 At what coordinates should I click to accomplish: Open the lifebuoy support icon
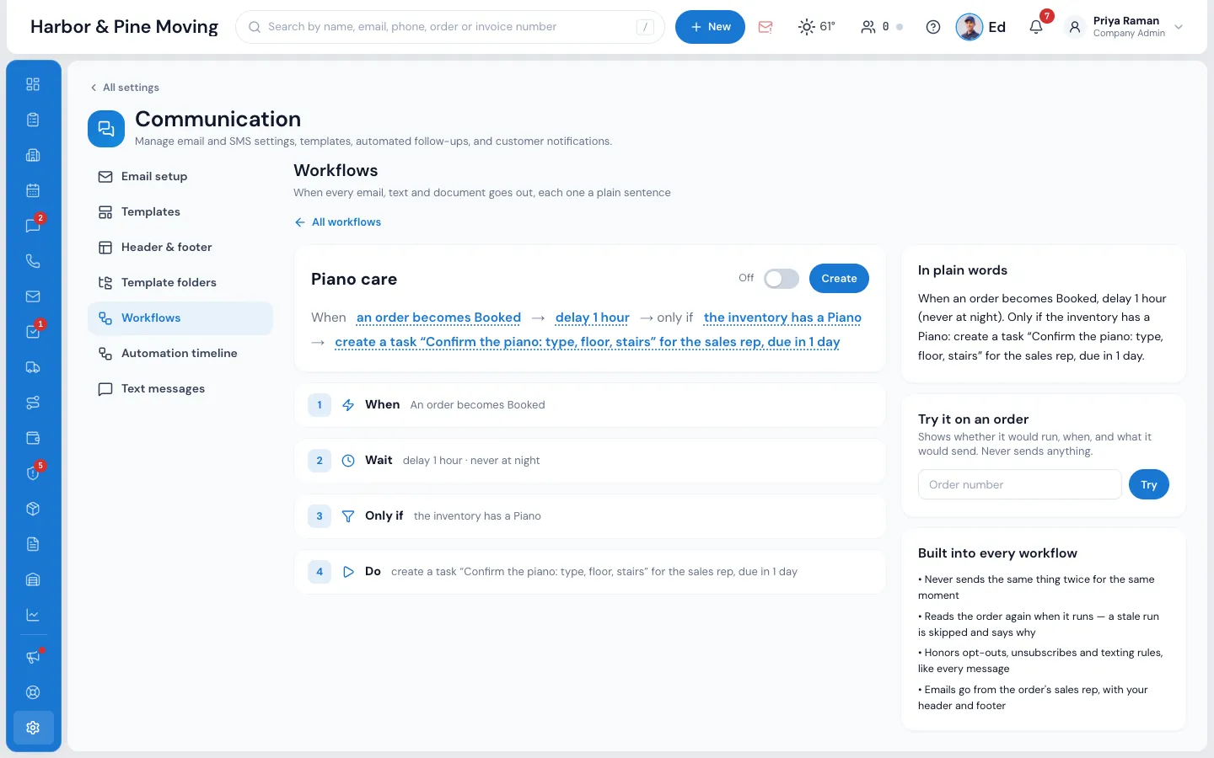pyautogui.click(x=33, y=692)
